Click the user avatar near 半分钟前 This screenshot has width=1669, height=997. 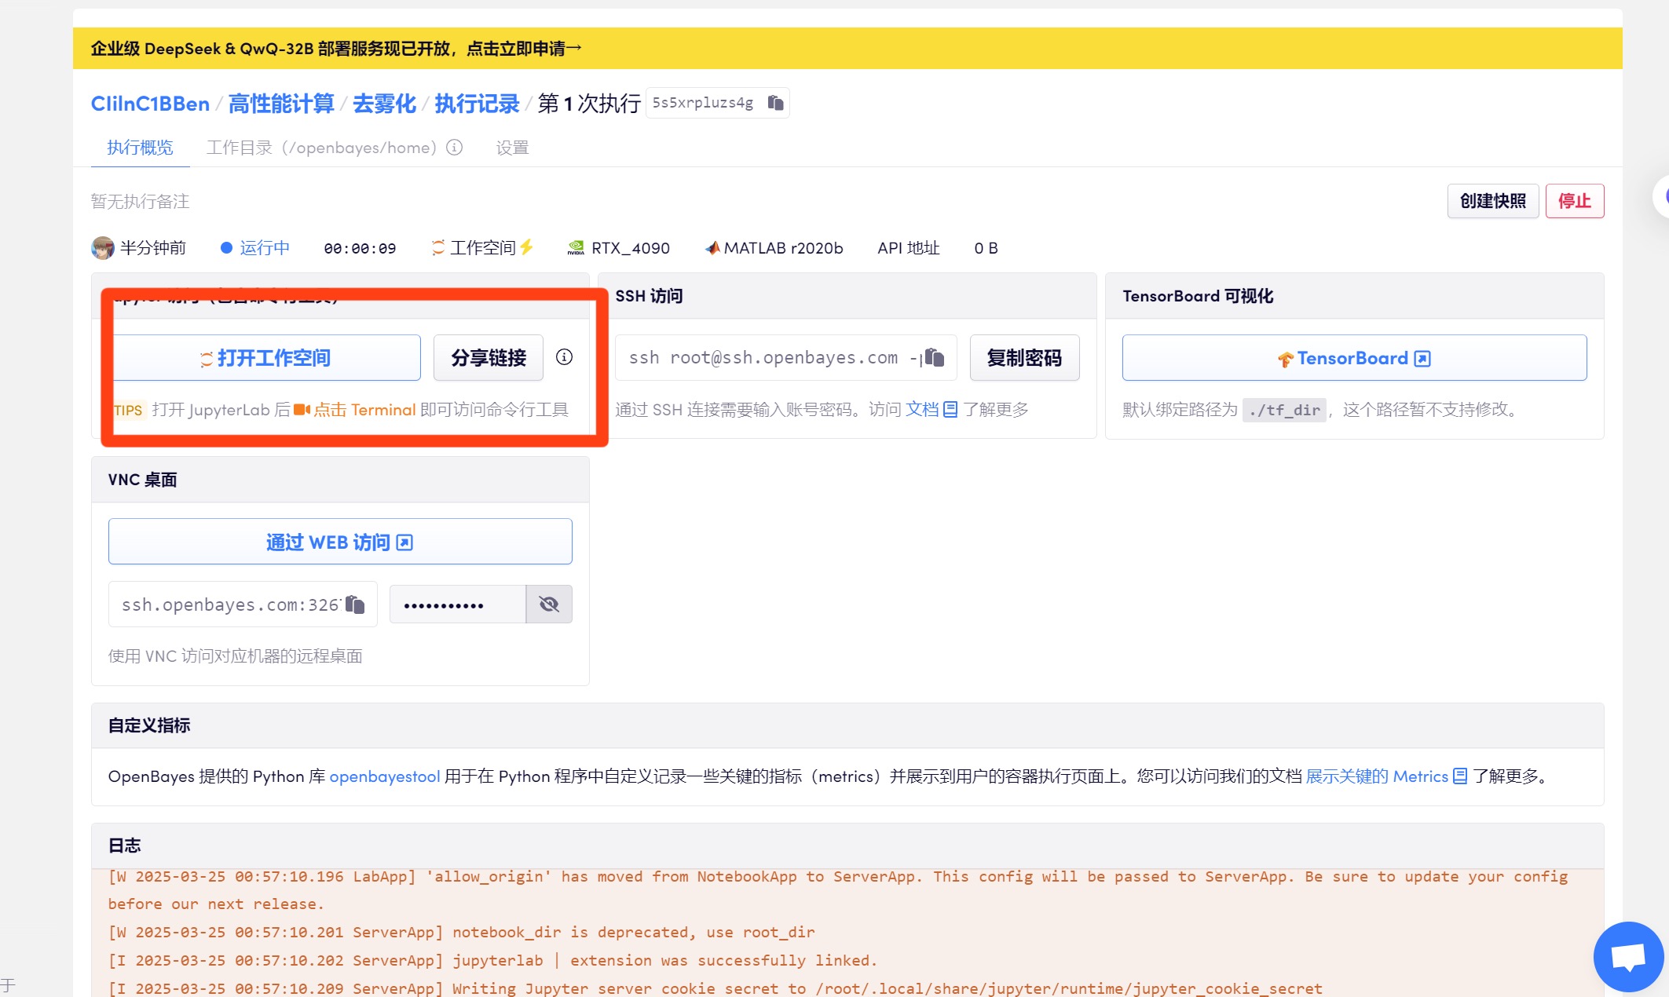click(x=103, y=248)
